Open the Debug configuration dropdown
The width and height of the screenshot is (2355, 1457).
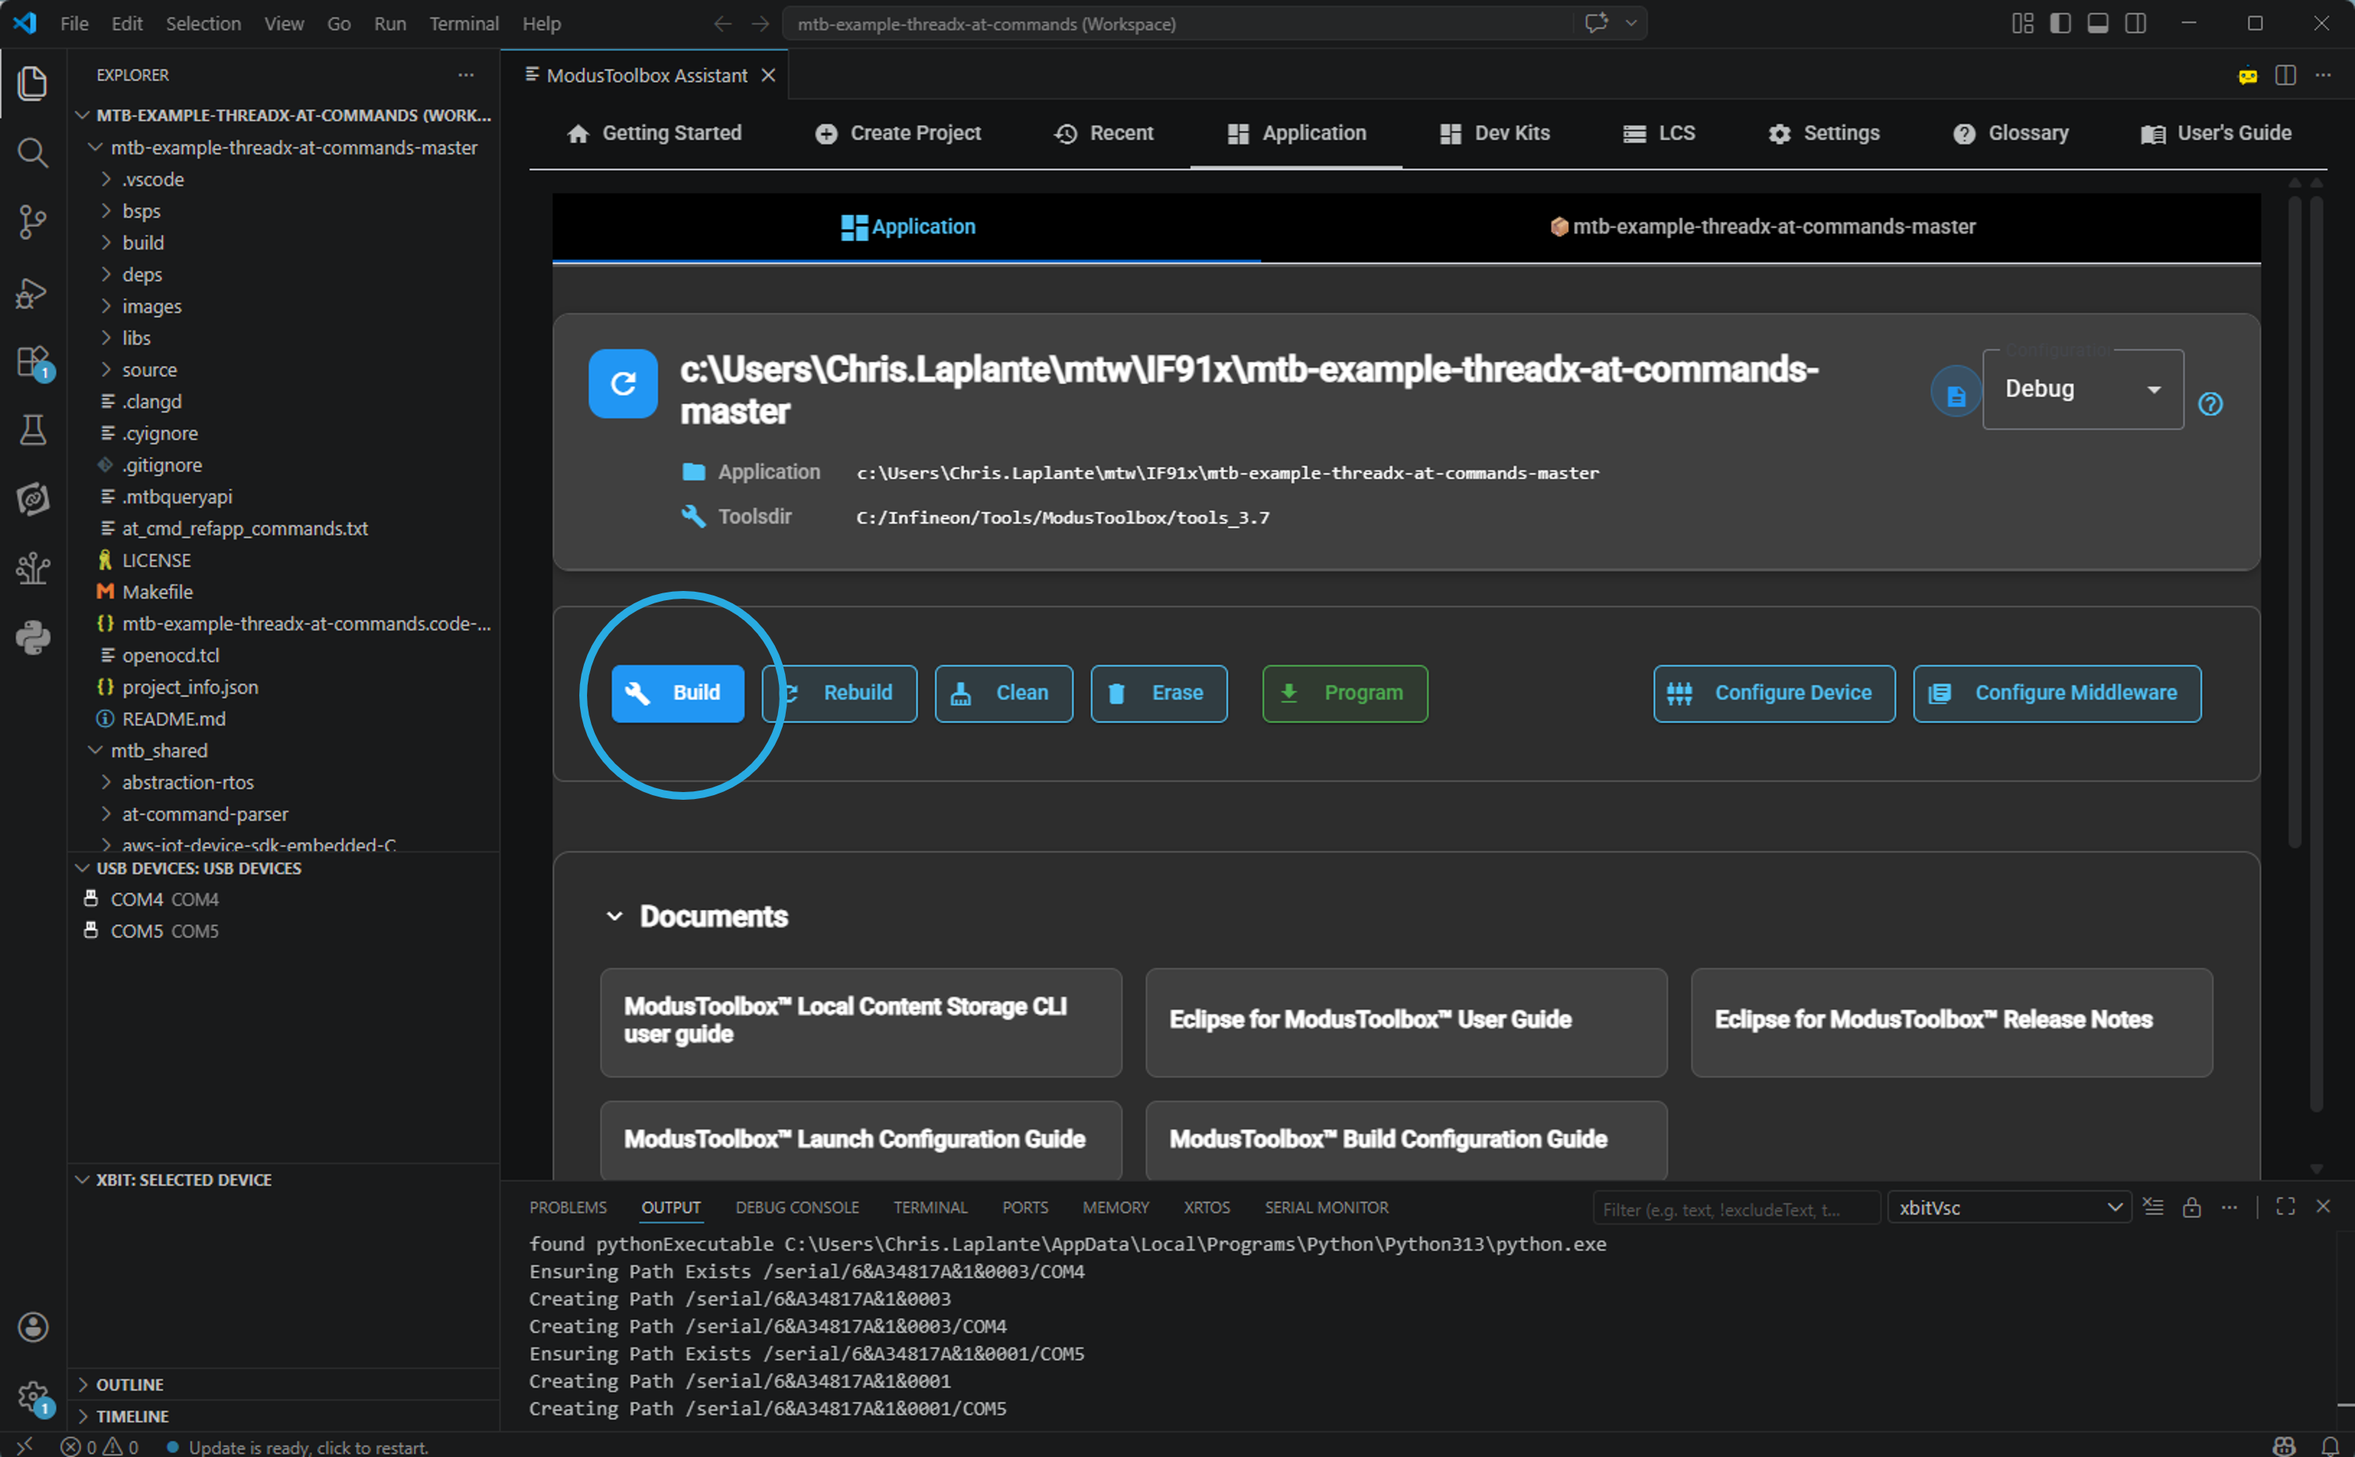[x=2082, y=389]
